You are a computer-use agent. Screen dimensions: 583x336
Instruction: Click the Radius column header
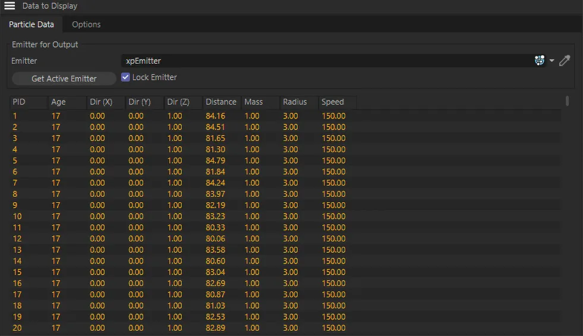298,102
